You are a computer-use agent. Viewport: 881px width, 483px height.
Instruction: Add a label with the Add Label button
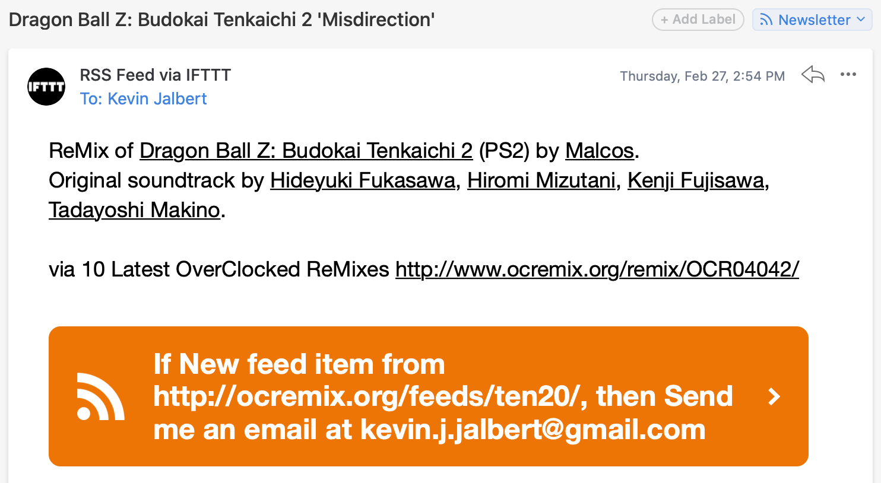click(698, 20)
